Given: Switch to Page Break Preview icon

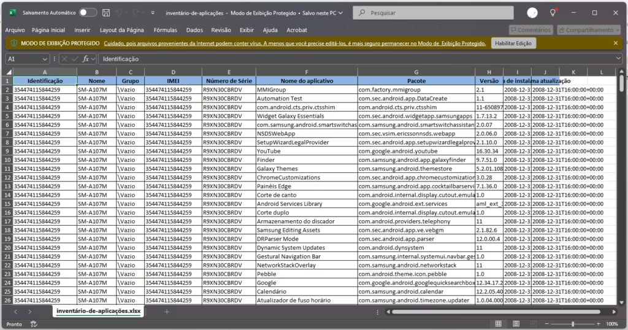Looking at the screenshot, I should pos(534,324).
